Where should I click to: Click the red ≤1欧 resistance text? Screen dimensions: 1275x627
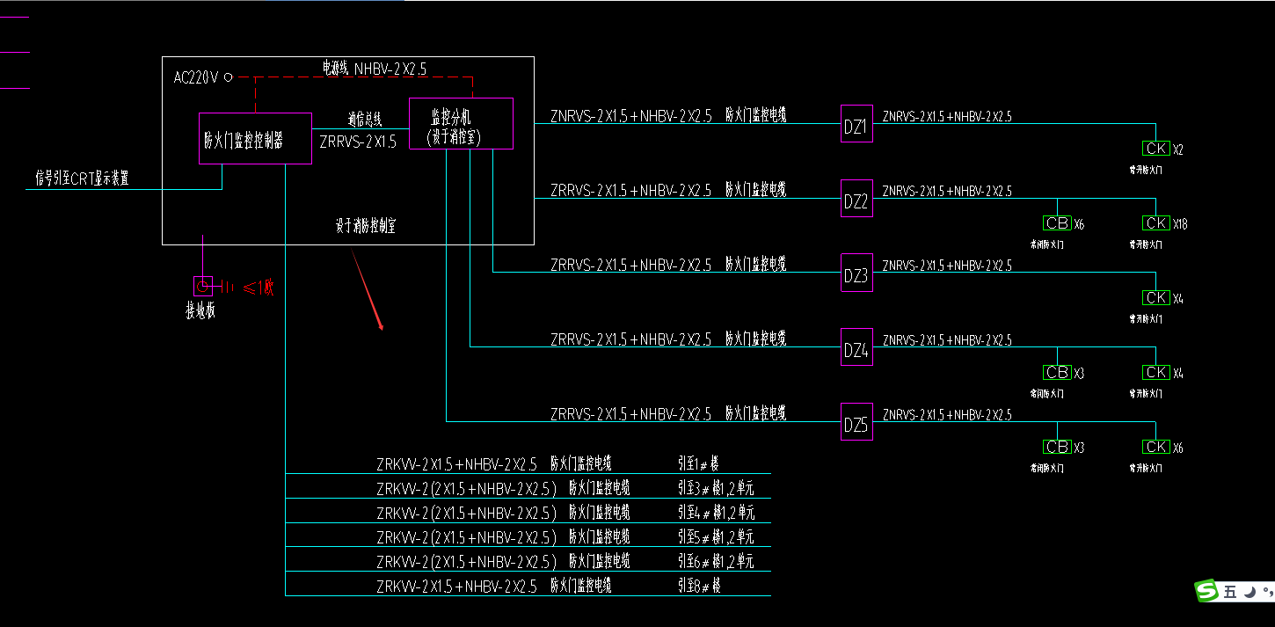click(x=259, y=287)
